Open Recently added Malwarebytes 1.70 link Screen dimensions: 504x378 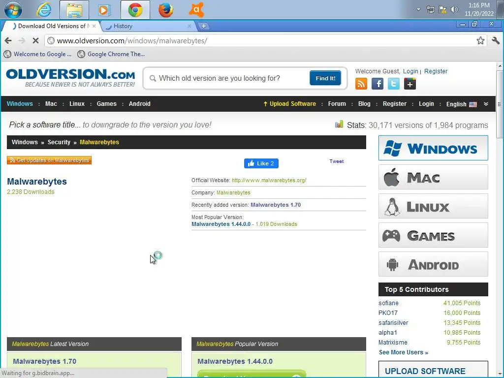pyautogui.click(x=276, y=205)
